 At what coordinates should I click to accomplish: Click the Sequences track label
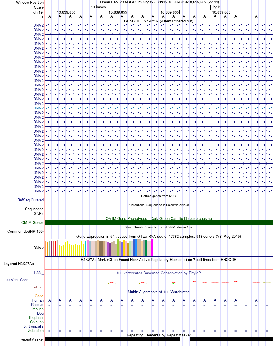point(34,209)
